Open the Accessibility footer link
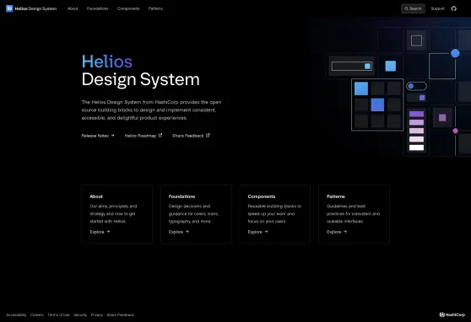 coord(16,314)
